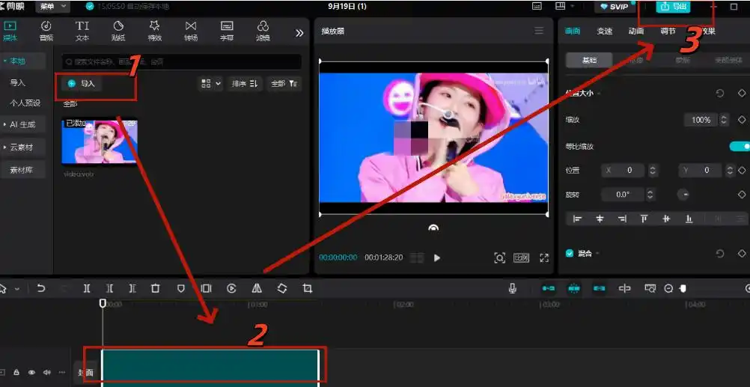Open the 菜单 dropdown menu
Screen dimensions: 750x387
coord(53,6)
